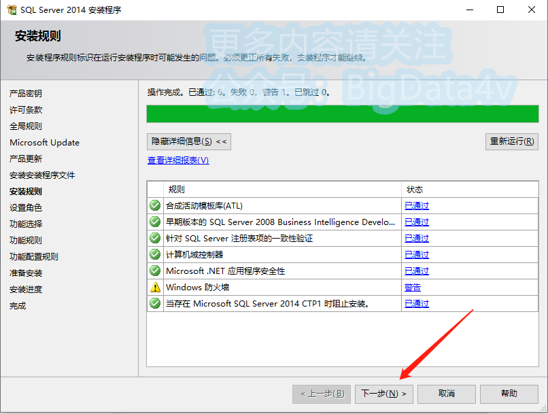
Task: Click rule text 针对 SQL Server 注册表项的一致性验证
Action: tap(239, 238)
